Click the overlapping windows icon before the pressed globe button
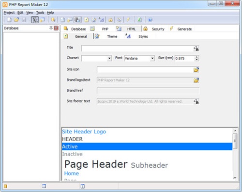This screenshot has width=242, height=192. click(70, 20)
